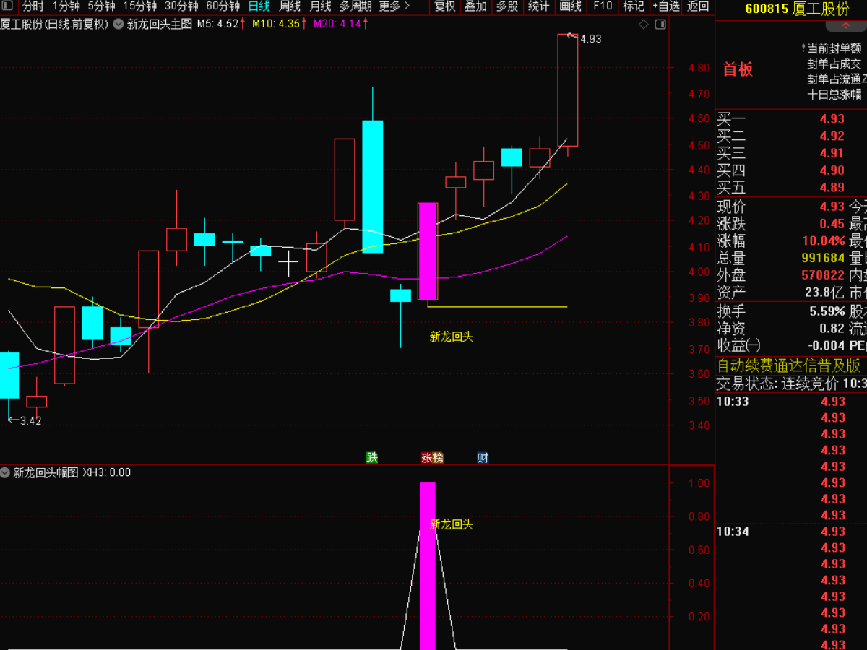Click the red collapse chevron under stock name
867x650 pixels.
click(846, 26)
